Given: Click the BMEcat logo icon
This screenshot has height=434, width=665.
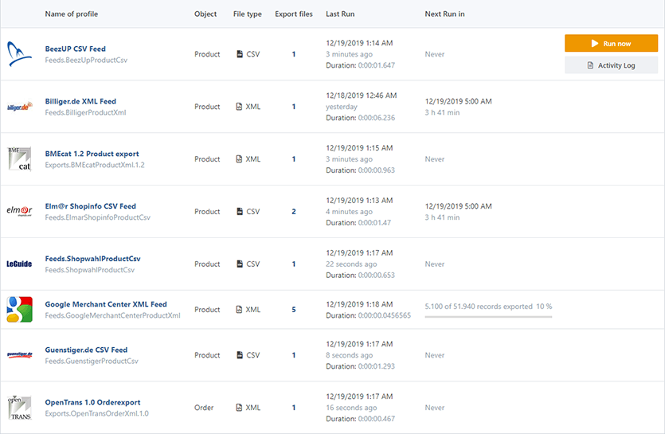Looking at the screenshot, I should point(19,158).
